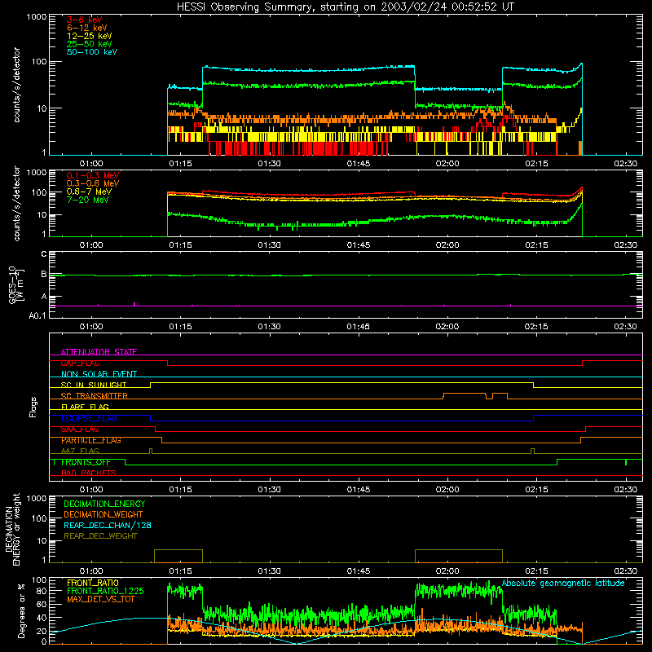Click the 02:15 tick under the decimation panel
652x652 pixels.
(536, 570)
